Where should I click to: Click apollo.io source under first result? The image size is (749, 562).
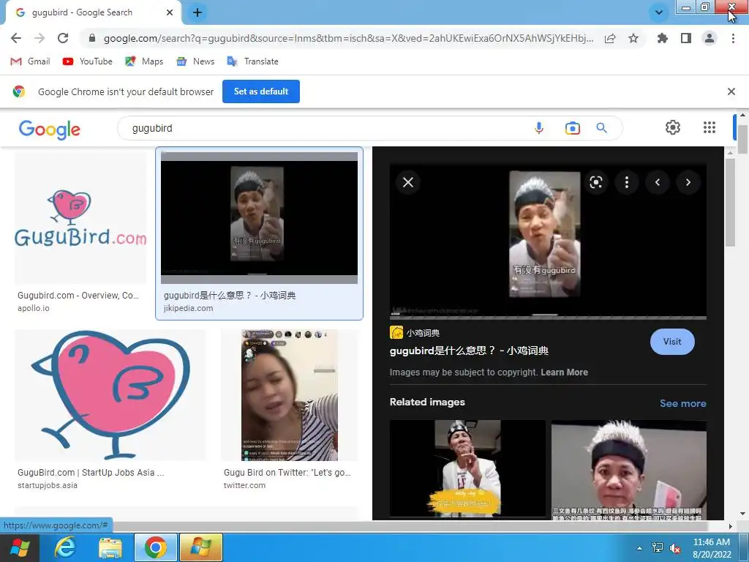(34, 308)
